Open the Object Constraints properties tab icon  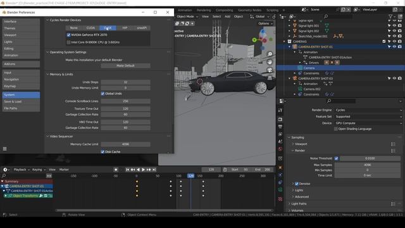pyautogui.click(x=280, y=182)
